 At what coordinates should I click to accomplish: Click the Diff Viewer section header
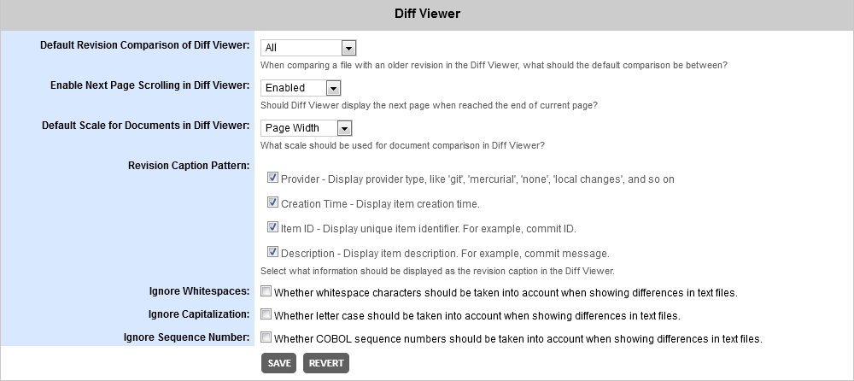[x=427, y=14]
